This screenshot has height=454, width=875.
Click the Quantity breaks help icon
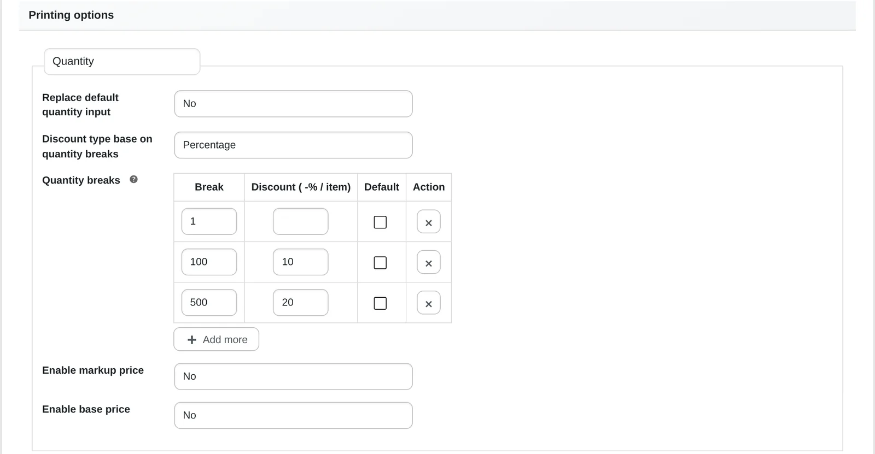point(133,179)
